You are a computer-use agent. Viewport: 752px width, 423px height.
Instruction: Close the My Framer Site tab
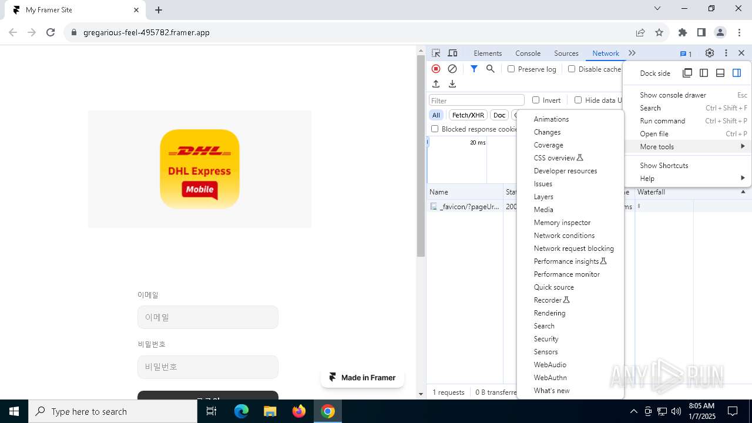pyautogui.click(x=136, y=10)
